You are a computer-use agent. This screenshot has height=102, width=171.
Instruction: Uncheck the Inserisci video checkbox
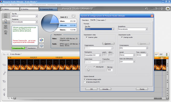87,37
